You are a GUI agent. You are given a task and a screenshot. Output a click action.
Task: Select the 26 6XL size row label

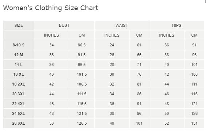(x=19, y=123)
